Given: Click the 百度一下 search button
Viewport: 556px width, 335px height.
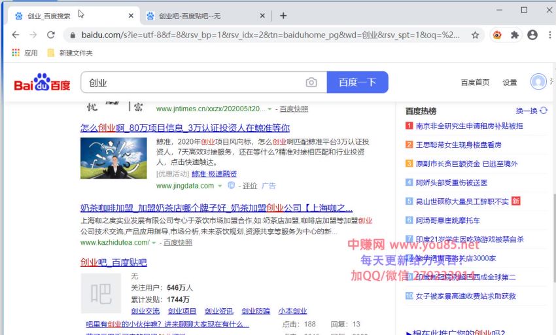Looking at the screenshot, I should [357, 82].
